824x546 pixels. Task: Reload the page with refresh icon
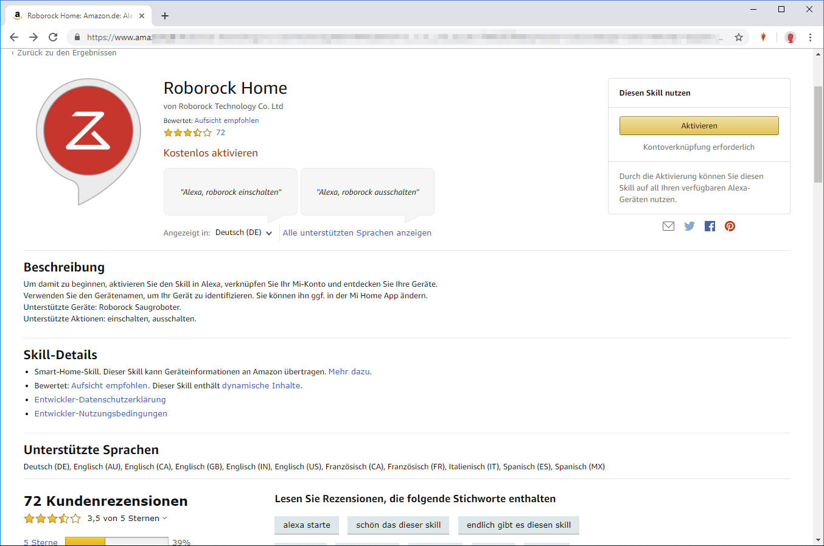pos(53,37)
